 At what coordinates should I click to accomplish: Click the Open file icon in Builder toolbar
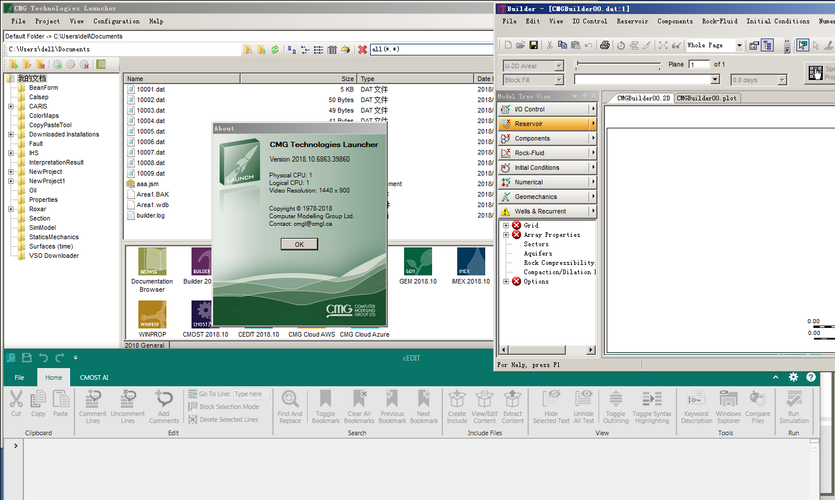click(520, 45)
